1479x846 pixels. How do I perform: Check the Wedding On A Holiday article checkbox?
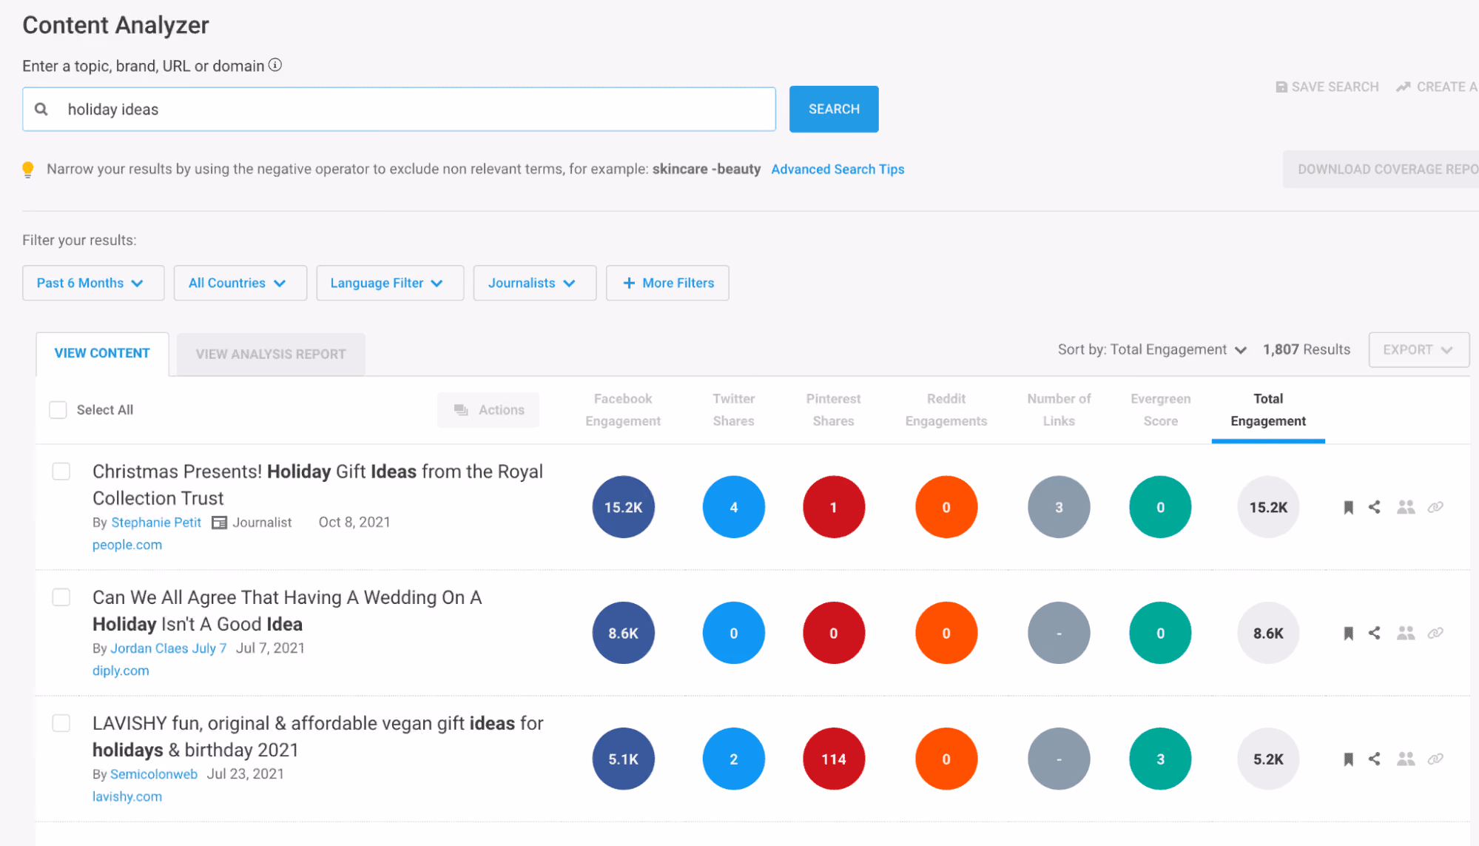[61, 597]
